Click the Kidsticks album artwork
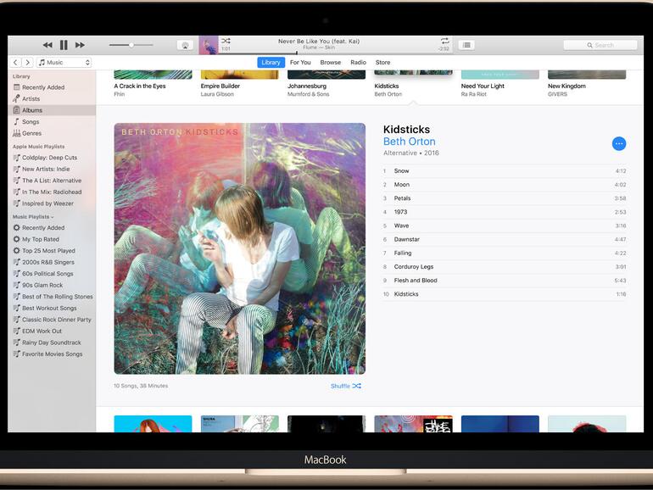The height and width of the screenshot is (490, 653). [240, 248]
